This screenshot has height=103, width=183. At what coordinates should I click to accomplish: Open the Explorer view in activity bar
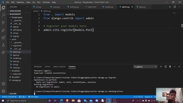pos(3,8)
